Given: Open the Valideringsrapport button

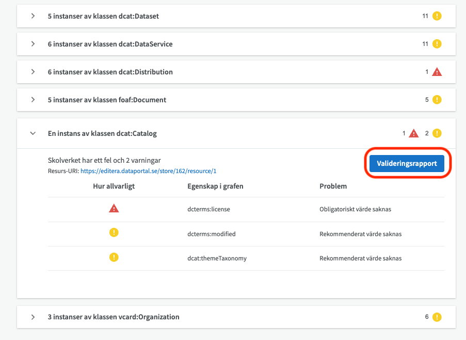Looking at the screenshot, I should click(x=407, y=163).
